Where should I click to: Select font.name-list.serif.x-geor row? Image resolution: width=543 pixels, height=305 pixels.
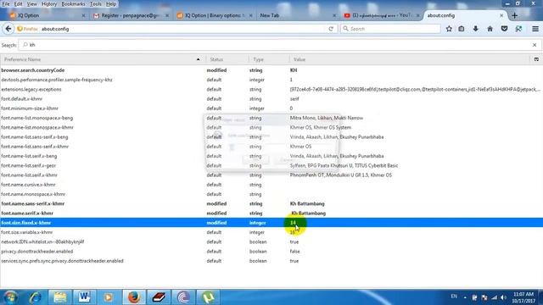click(x=271, y=166)
